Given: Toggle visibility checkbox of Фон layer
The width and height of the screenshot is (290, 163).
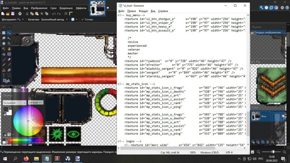Looking at the screenshot, I should [x=284, y=116].
